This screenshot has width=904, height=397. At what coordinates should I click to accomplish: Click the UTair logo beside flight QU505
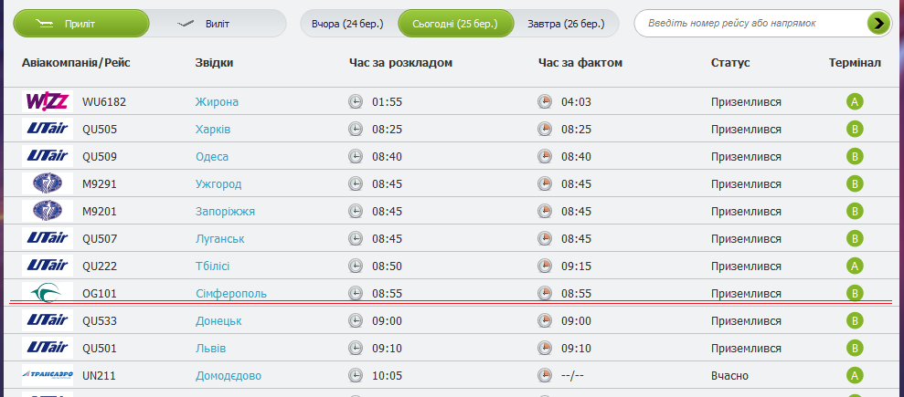click(x=48, y=129)
